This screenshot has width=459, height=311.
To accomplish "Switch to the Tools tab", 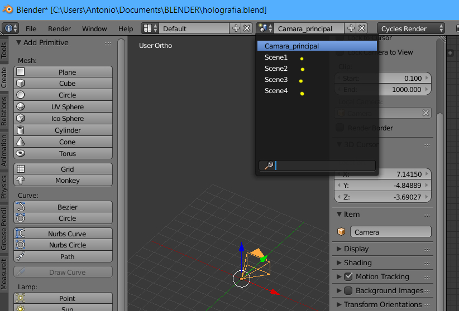I will pyautogui.click(x=4, y=50).
